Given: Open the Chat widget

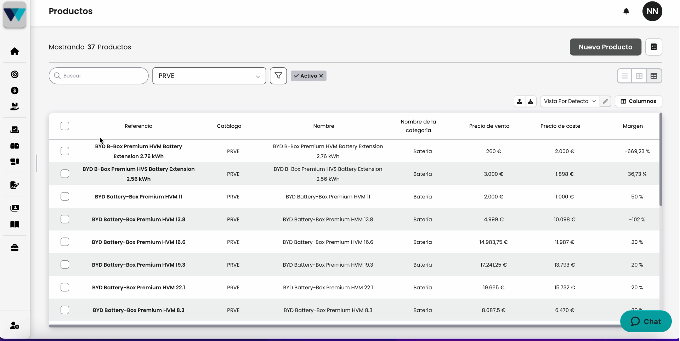Looking at the screenshot, I should pos(646,321).
